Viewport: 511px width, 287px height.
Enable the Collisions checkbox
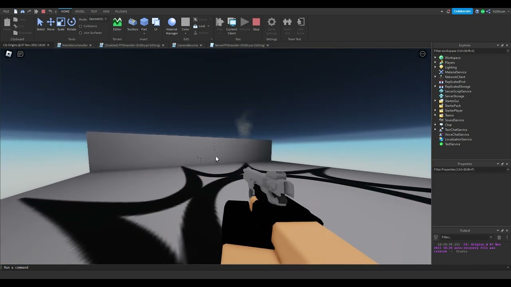(x=81, y=26)
